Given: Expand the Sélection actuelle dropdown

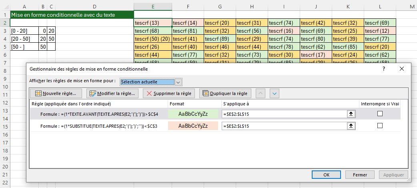Looking at the screenshot, I should pos(178,82).
